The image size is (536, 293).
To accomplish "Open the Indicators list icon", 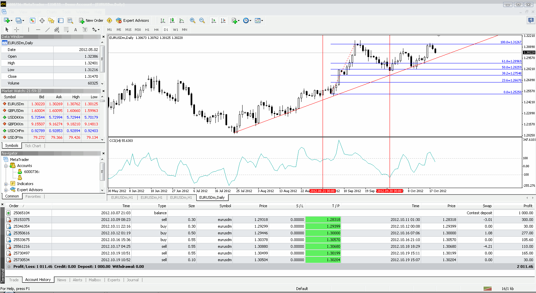I will 234,20.
